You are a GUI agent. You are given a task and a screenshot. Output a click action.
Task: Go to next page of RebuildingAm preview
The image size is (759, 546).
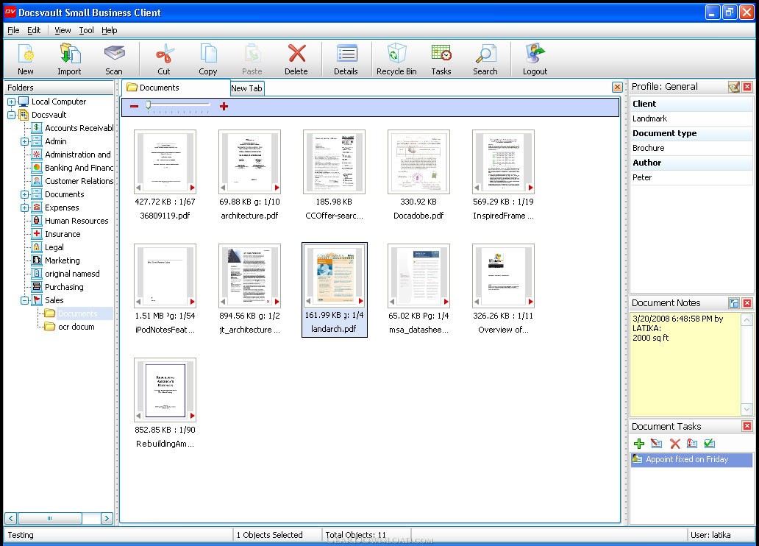192,416
